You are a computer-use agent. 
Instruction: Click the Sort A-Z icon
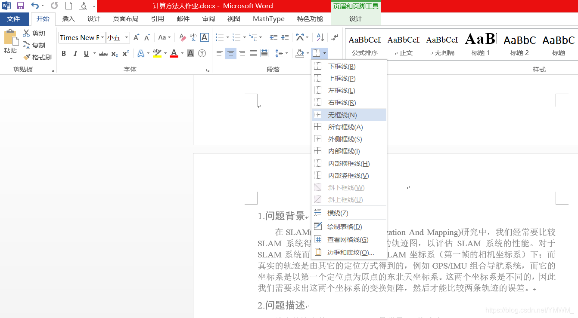pyautogui.click(x=320, y=38)
